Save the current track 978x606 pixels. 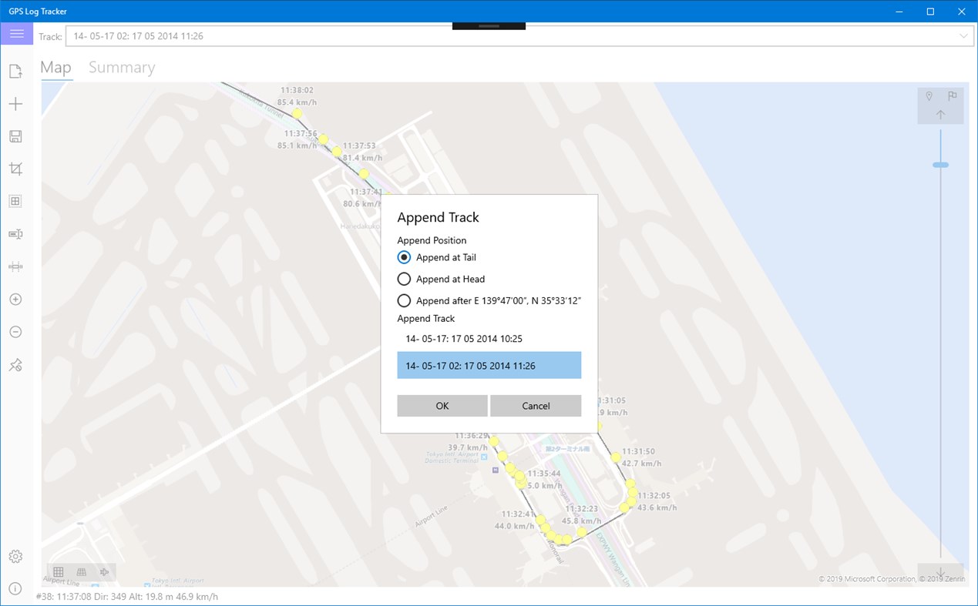pos(15,136)
